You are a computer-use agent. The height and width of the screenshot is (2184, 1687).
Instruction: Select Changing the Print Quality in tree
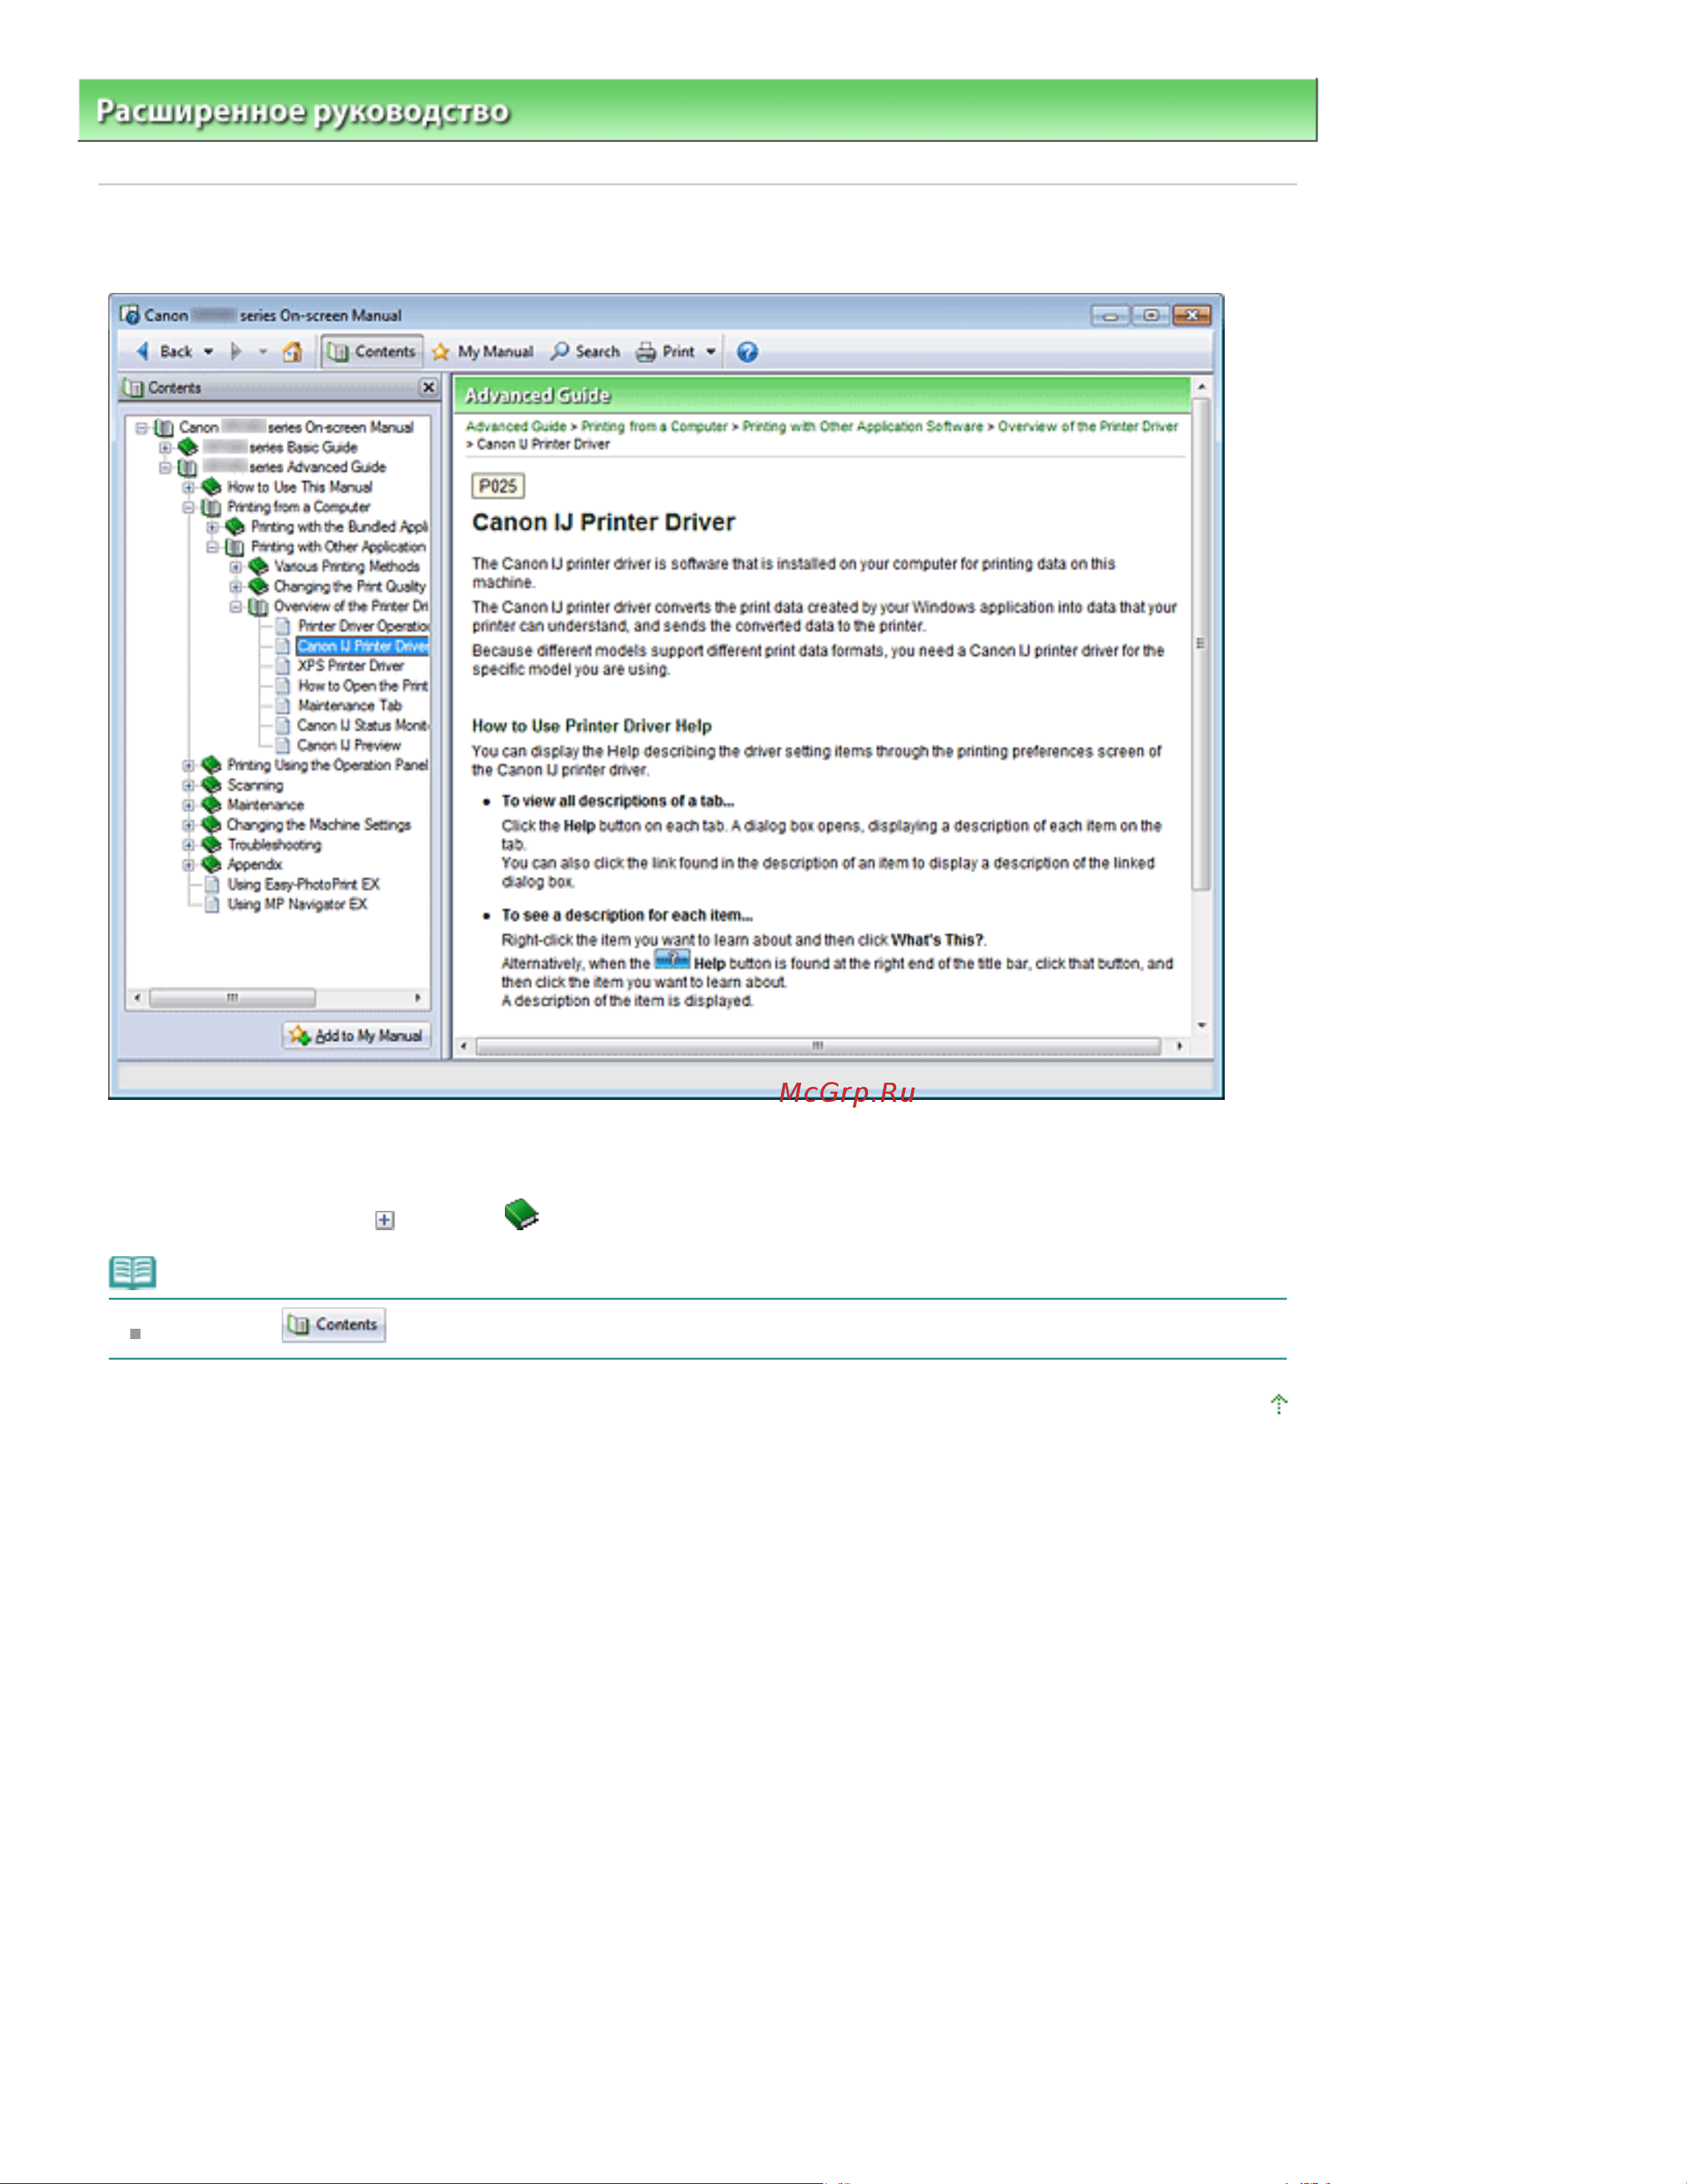tap(350, 587)
